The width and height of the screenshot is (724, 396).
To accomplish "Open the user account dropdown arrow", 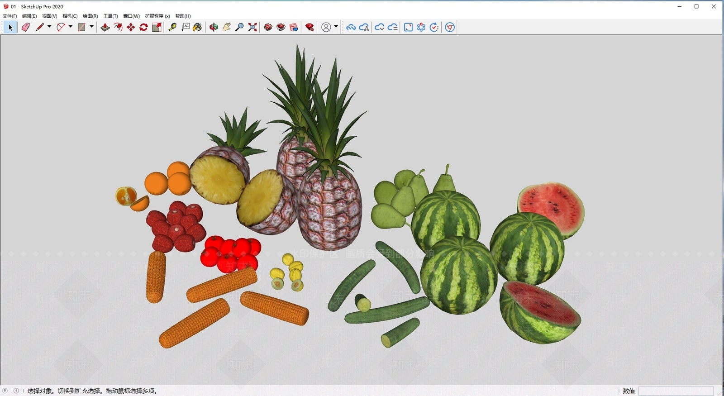I will coord(336,27).
